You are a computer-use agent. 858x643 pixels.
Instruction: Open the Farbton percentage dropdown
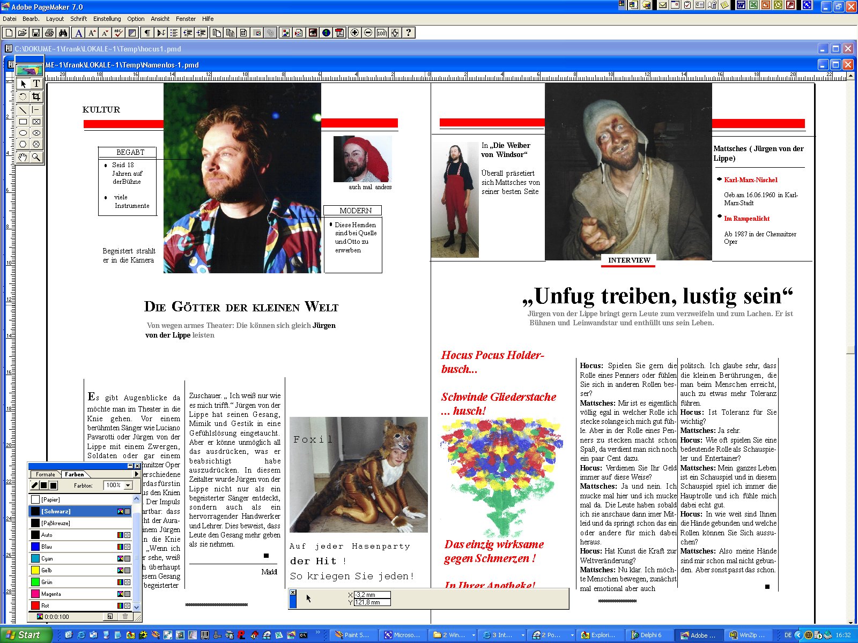[x=128, y=485]
